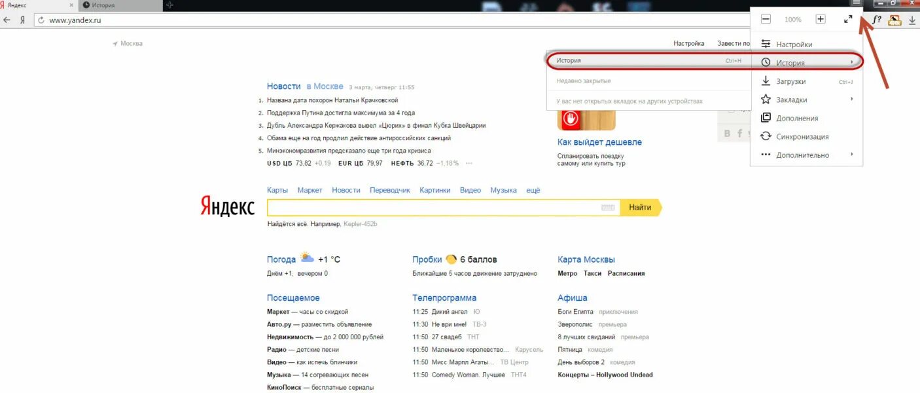Open the browser hamburger menu
The image size is (920, 393).
pyautogui.click(x=857, y=3)
